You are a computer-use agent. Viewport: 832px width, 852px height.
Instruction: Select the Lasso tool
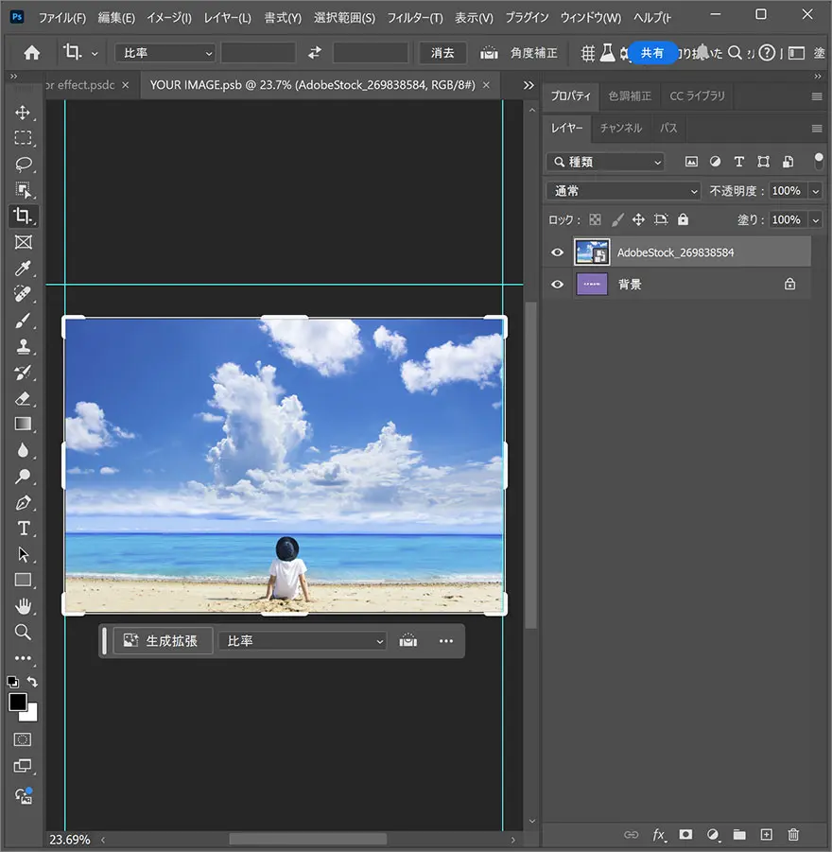coord(23,165)
